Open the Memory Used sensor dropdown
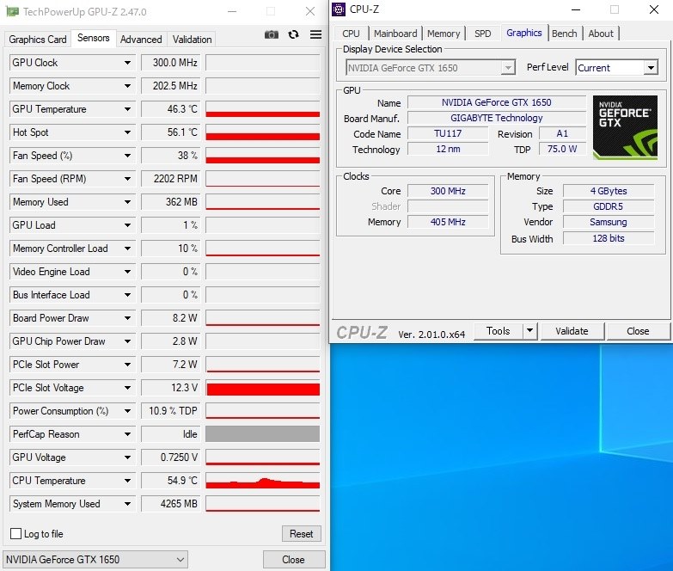The image size is (673, 571). coord(127,202)
